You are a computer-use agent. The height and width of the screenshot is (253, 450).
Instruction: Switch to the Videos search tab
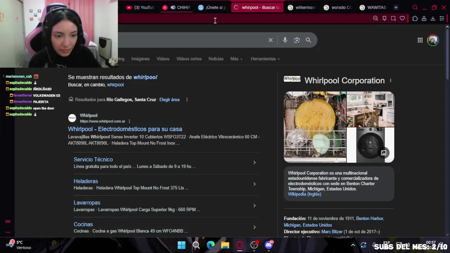click(163, 59)
